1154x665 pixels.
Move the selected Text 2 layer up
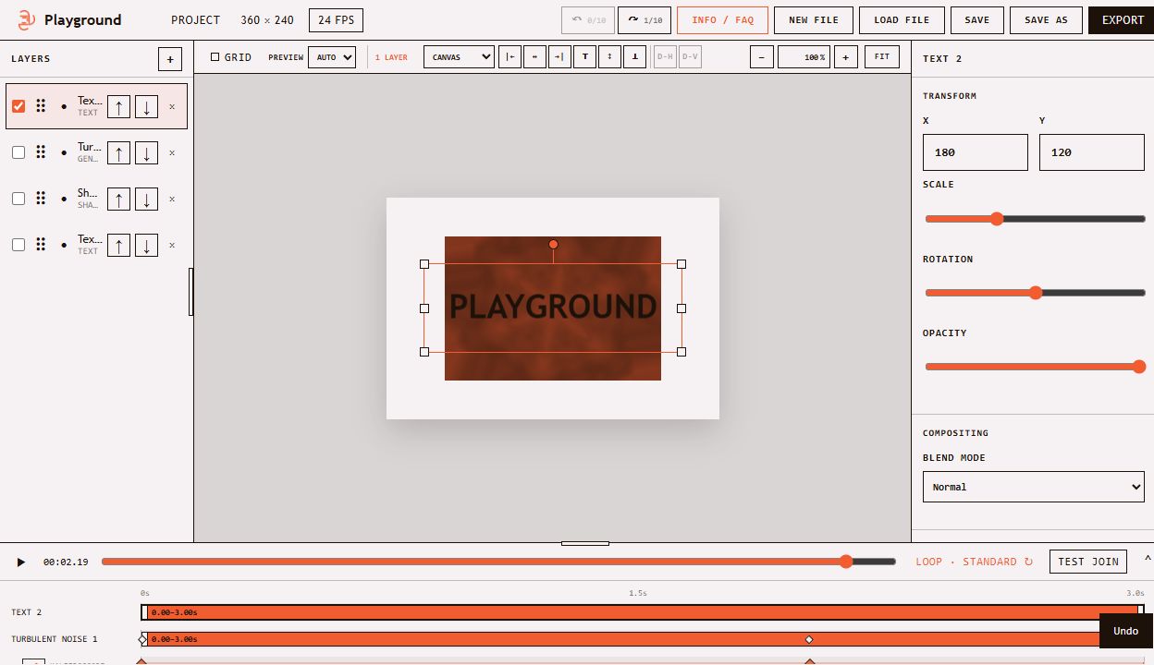(118, 106)
